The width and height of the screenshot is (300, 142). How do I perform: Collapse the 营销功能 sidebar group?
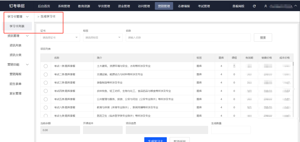click(x=27, y=65)
